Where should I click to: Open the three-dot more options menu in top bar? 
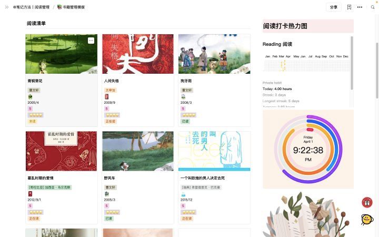tap(360, 7)
